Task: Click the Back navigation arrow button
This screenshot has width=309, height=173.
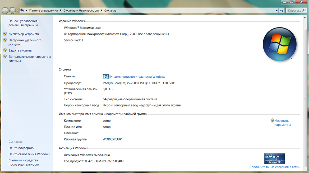Action: point(5,11)
